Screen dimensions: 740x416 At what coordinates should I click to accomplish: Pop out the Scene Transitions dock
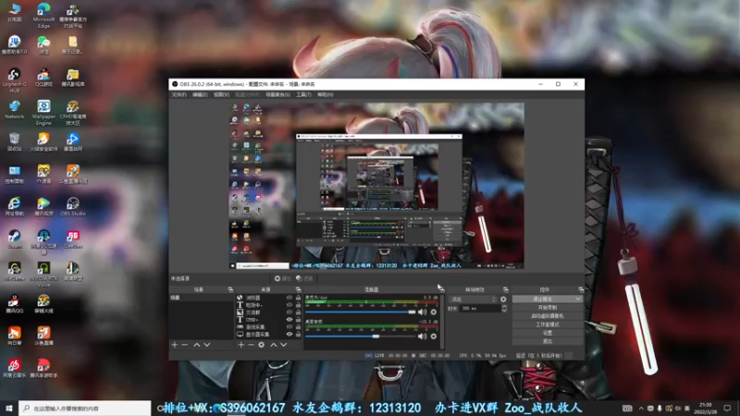tap(505, 289)
